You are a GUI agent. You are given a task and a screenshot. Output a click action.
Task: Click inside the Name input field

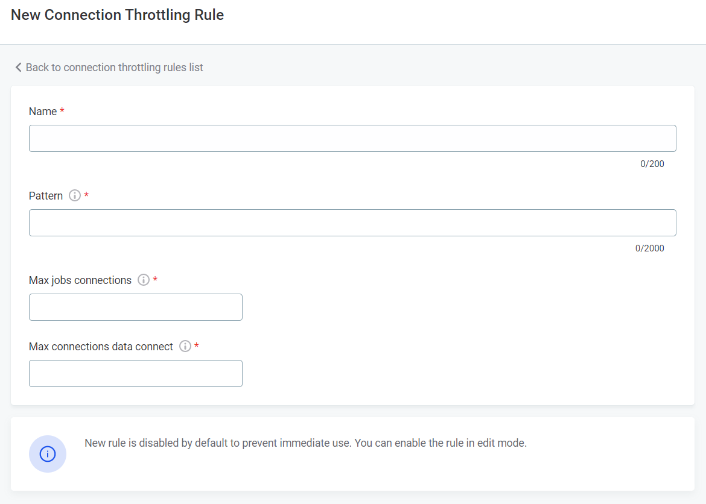click(x=352, y=138)
